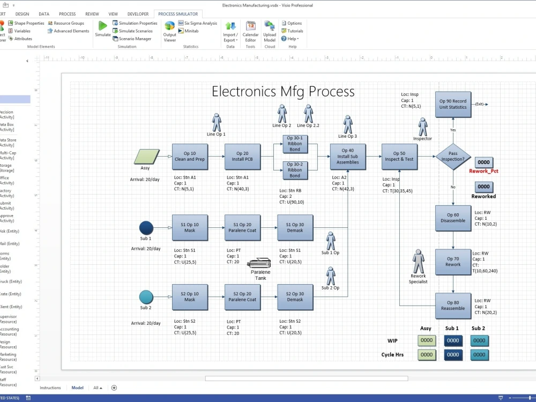
Task: Click Simulate Scenarios
Action: pos(133,31)
